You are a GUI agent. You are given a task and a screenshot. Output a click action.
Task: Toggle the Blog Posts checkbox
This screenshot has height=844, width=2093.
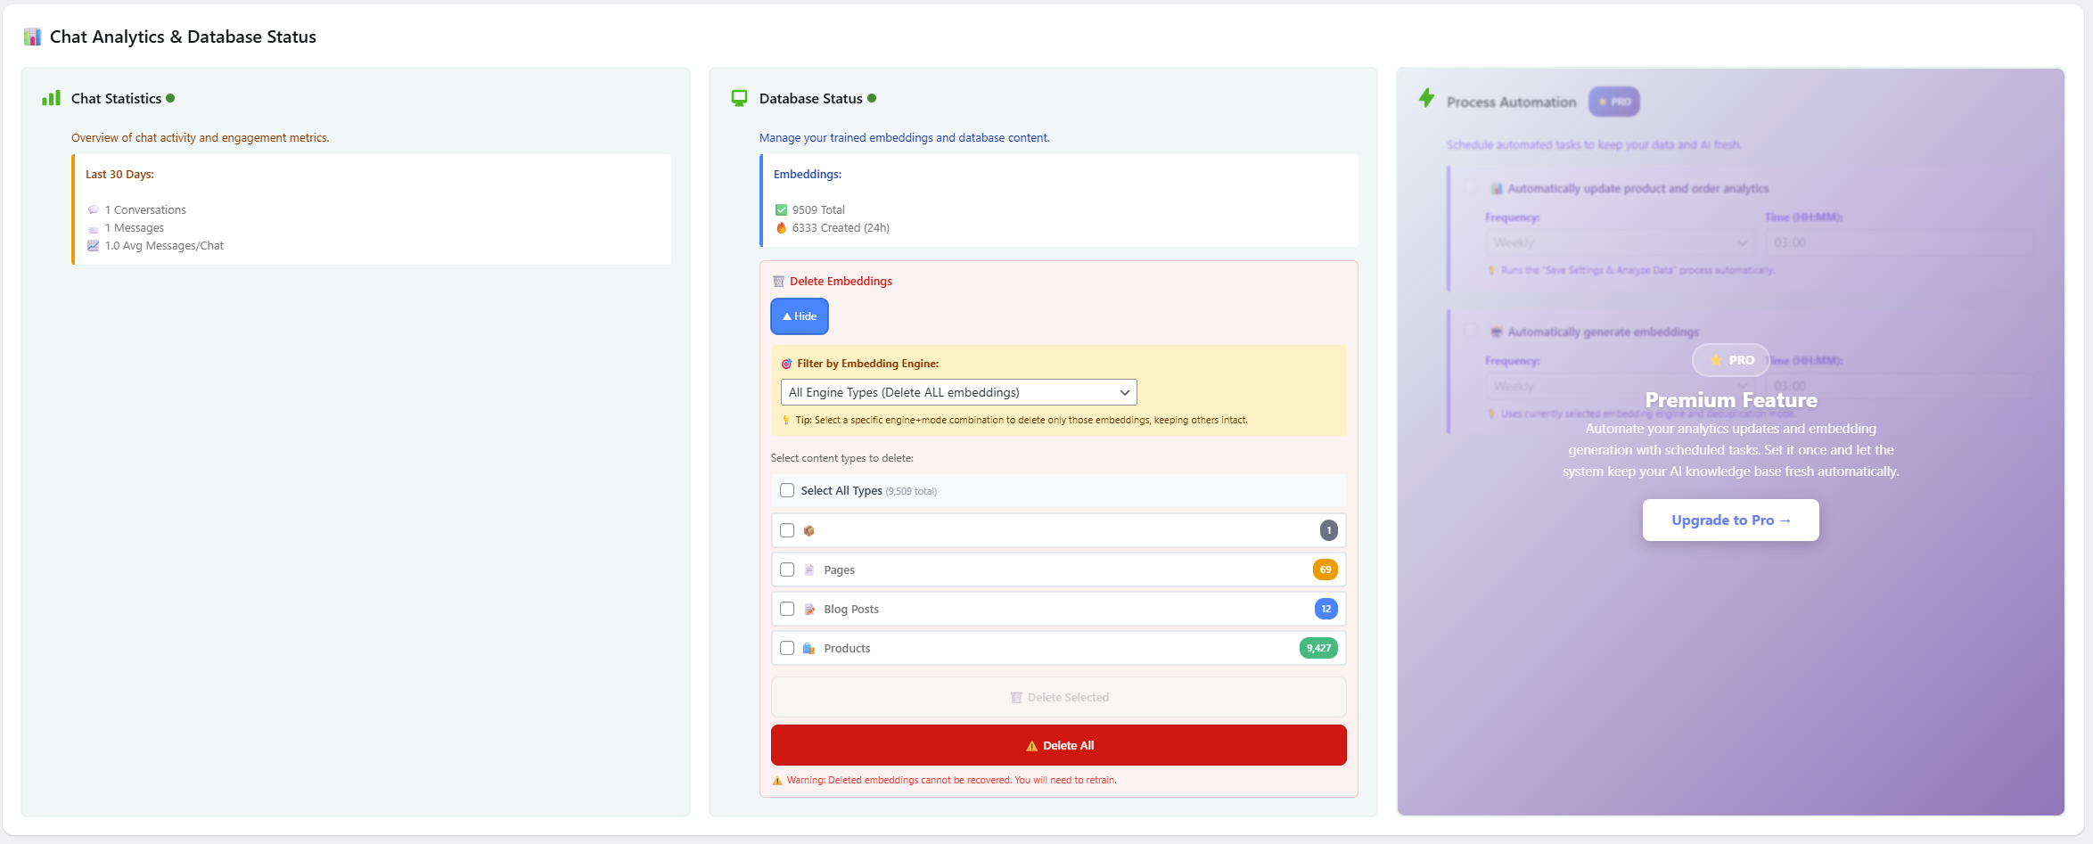point(787,610)
